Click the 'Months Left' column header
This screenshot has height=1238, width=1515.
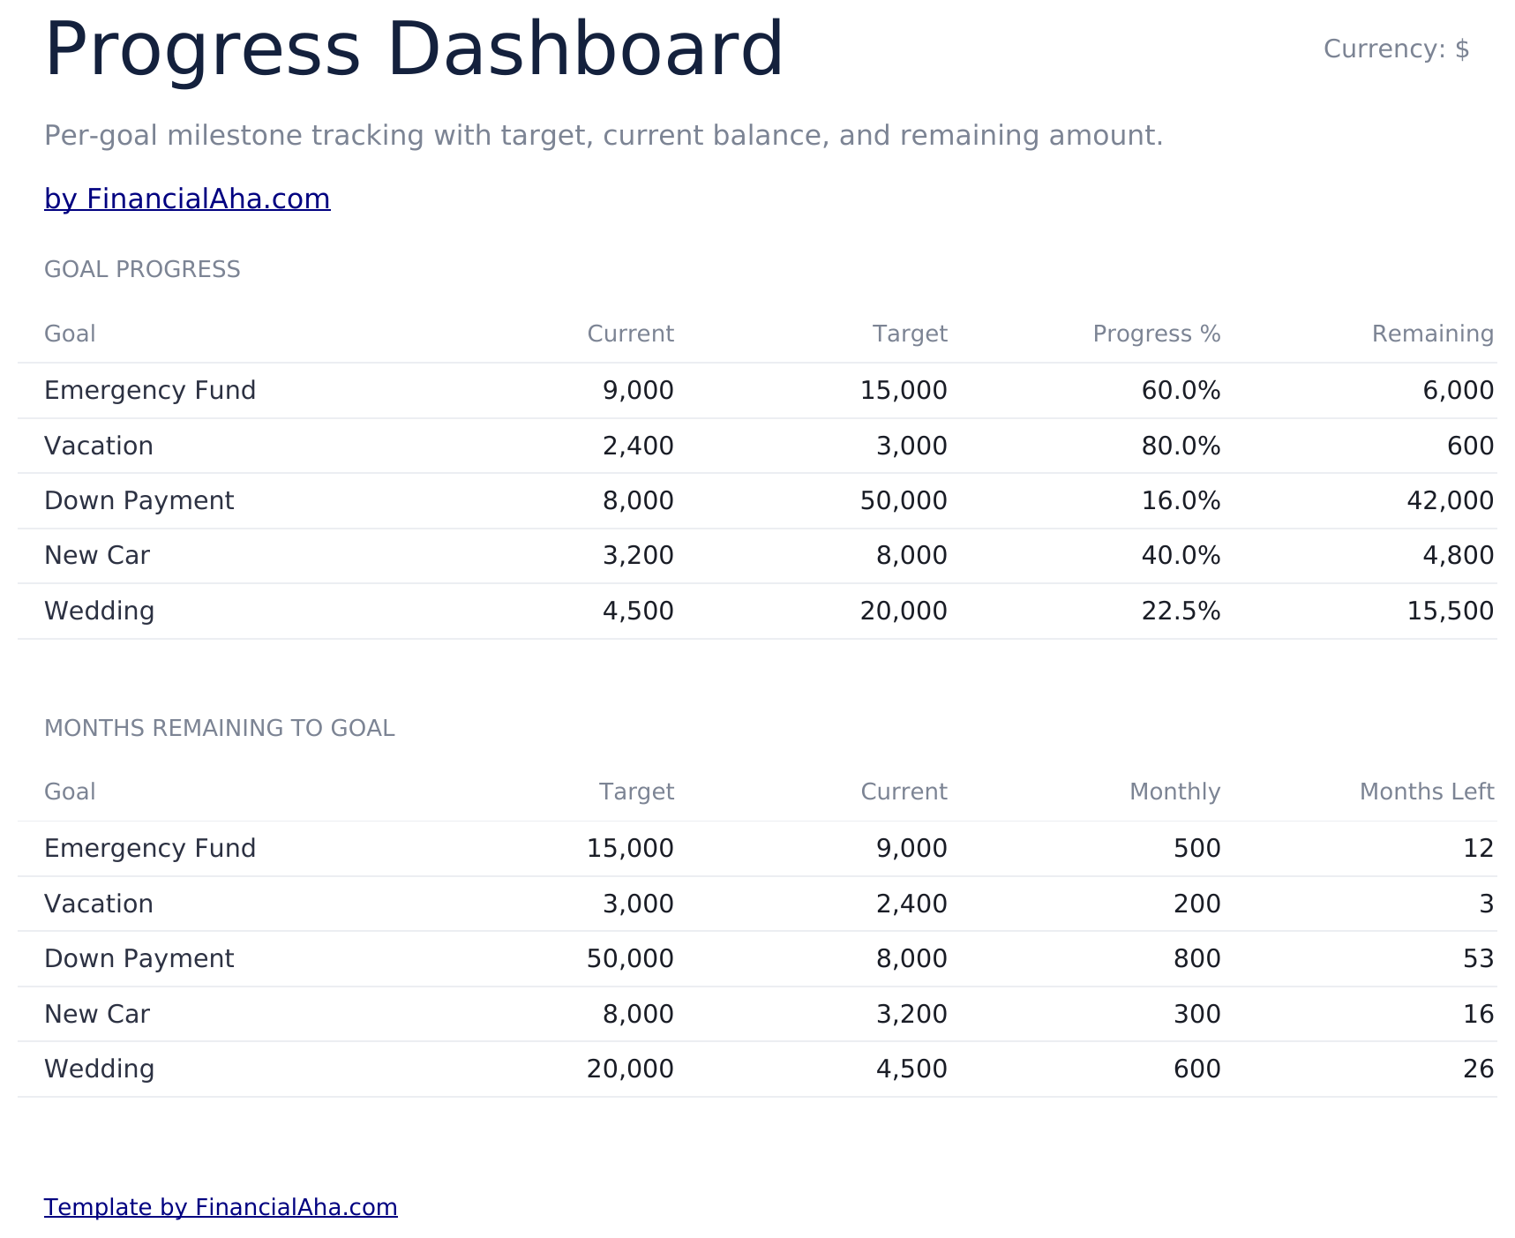[1426, 792]
